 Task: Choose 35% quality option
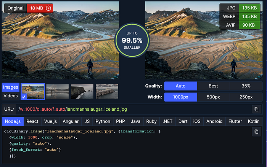pyautogui.click(x=246, y=86)
